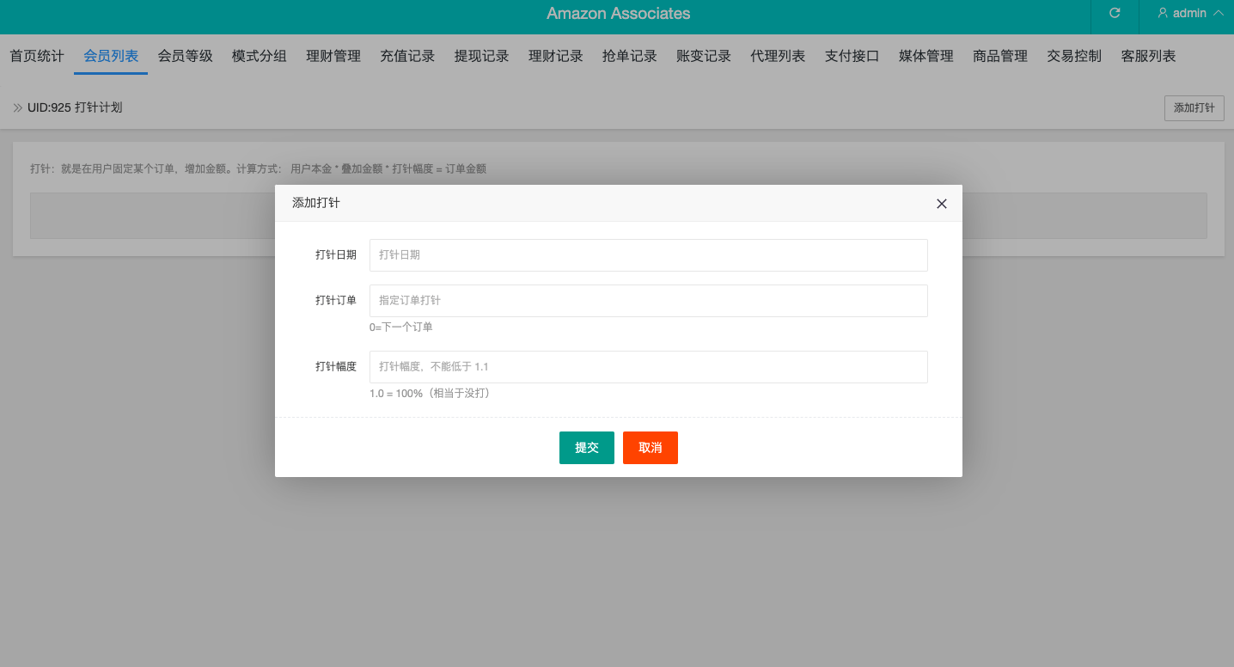Select the 打针幅度 input field
Viewport: 1234px width, 667px height.
(648, 367)
